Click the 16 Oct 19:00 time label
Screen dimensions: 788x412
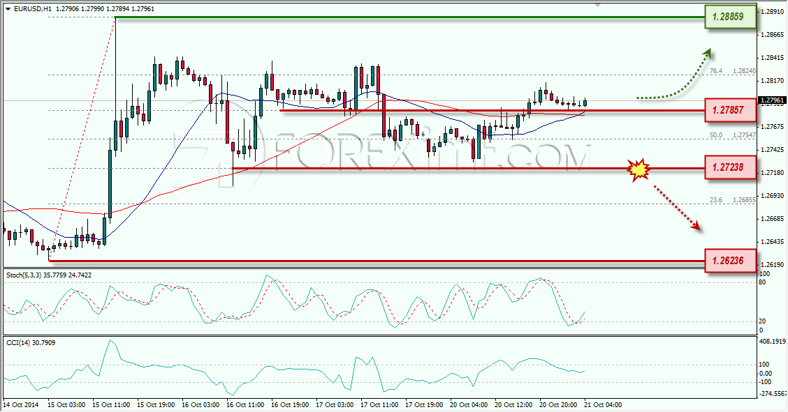click(x=290, y=405)
